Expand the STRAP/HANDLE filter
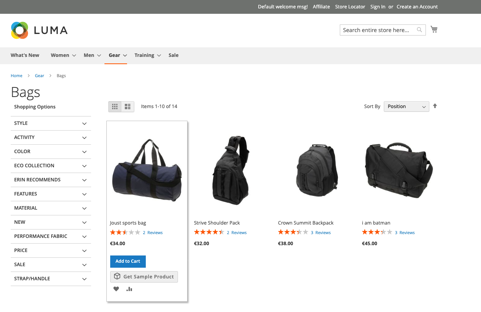The image size is (481, 312). [51, 279]
